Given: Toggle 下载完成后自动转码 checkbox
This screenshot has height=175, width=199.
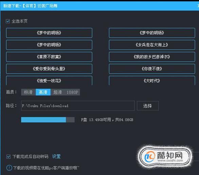Looking at the screenshot, I should pyautogui.click(x=8, y=157).
